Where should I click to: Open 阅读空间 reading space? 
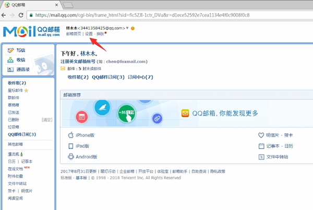tap(15, 198)
